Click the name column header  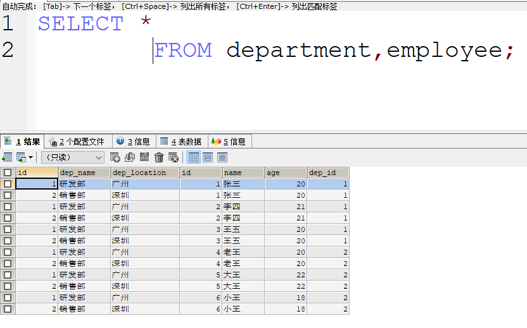(243, 173)
